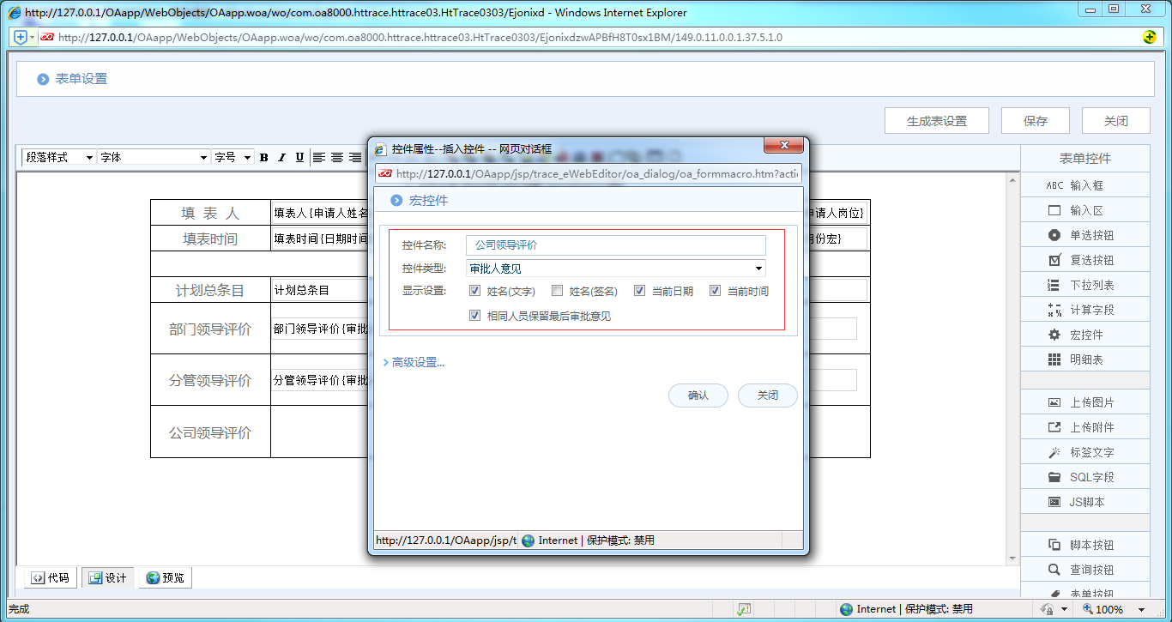Open the 控件类型 dropdown showing 审批人意见

(758, 268)
